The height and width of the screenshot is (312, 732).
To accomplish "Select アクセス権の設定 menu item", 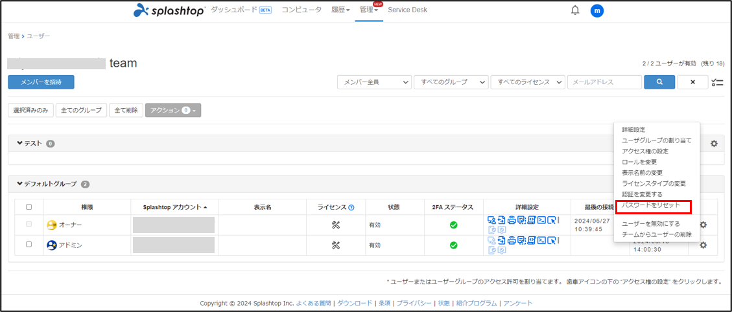I will 645,151.
